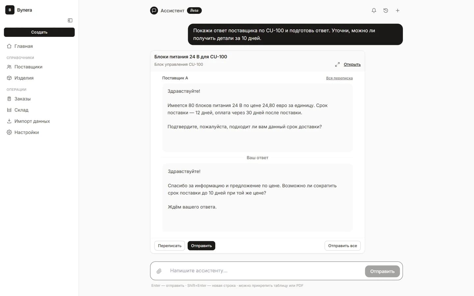The height and width of the screenshot is (296, 474).
Task: Send all replies with Отправить все
Action: (x=343, y=246)
